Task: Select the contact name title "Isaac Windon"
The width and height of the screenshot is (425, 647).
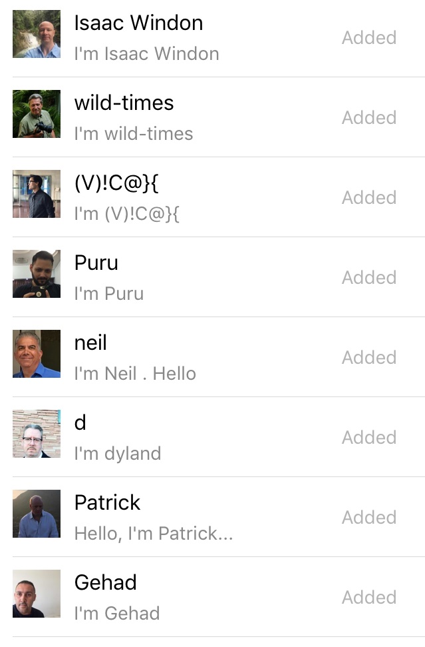Action: click(138, 23)
